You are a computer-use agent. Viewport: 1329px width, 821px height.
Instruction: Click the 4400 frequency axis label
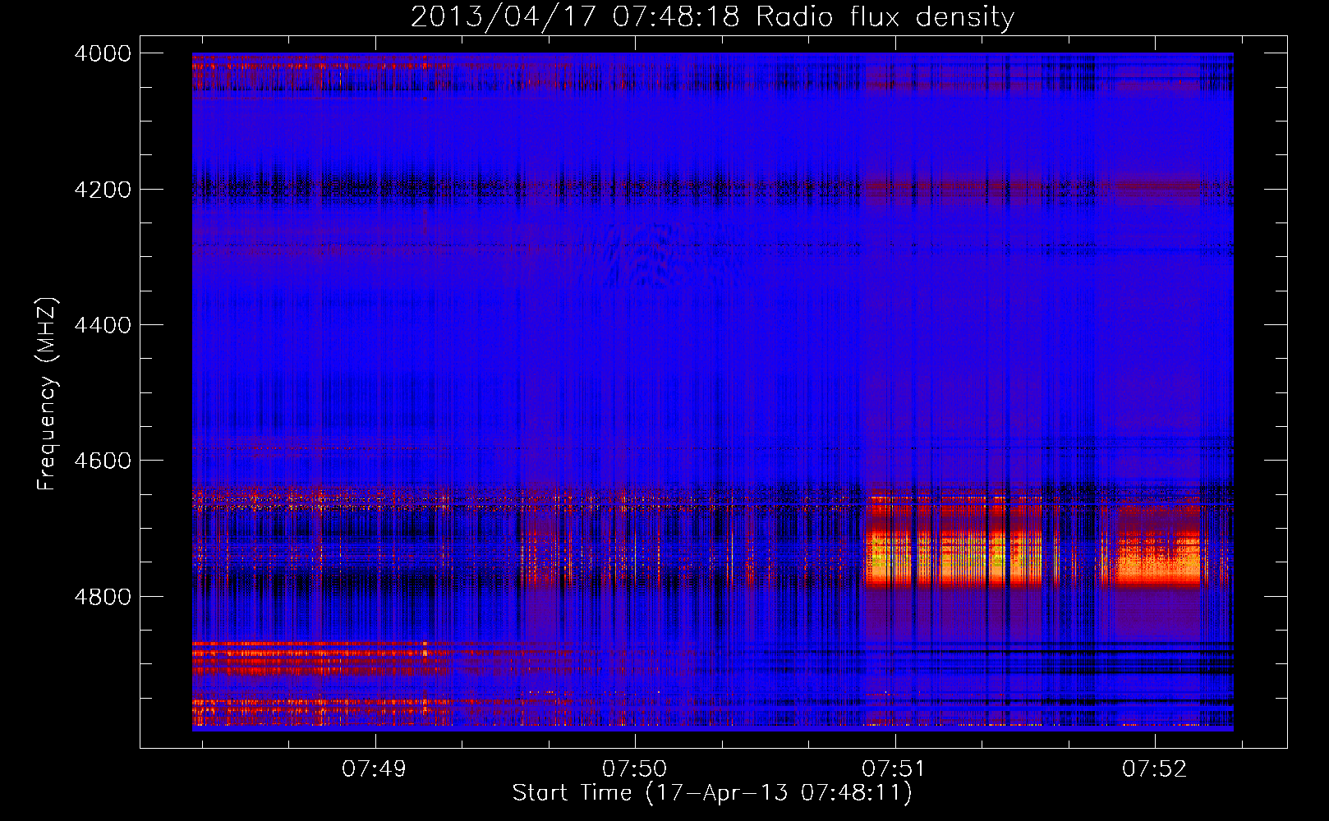pos(102,325)
